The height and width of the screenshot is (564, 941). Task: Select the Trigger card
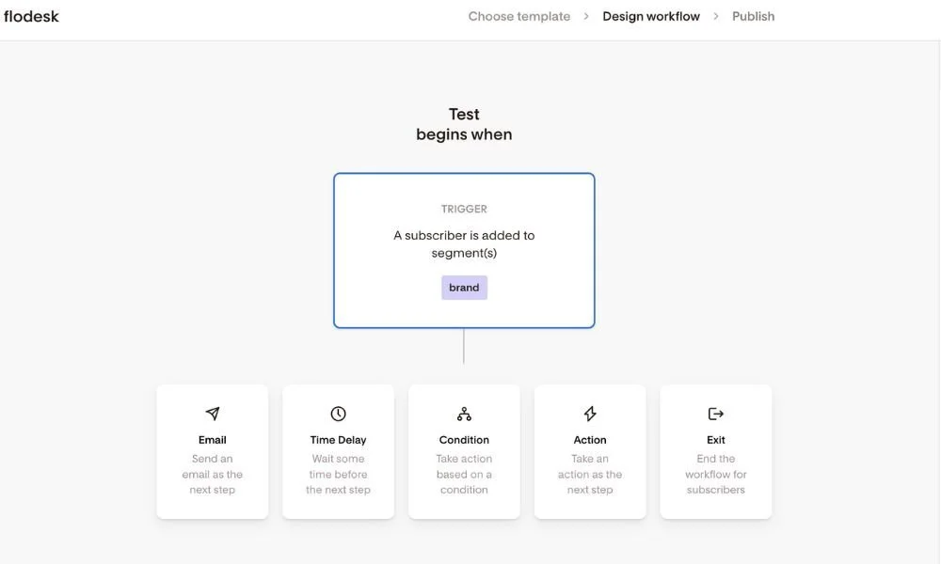464,251
